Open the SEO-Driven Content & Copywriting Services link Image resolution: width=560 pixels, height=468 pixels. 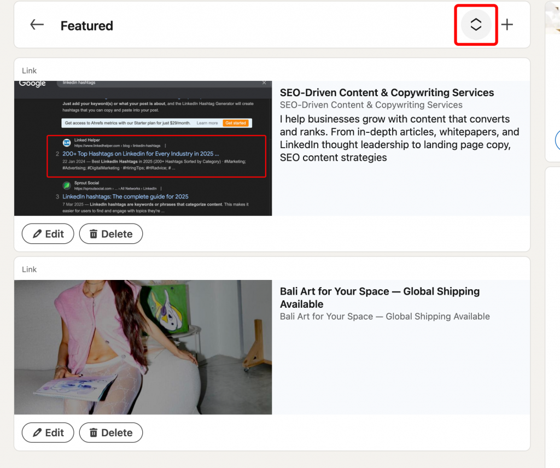tap(387, 92)
